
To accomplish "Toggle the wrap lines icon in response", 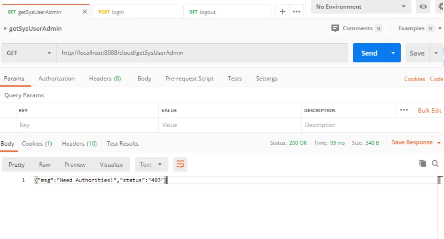I will [180, 164].
